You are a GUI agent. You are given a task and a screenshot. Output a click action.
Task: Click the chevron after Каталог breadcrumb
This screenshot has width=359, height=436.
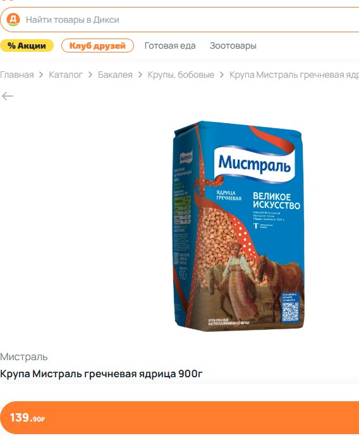click(x=90, y=75)
